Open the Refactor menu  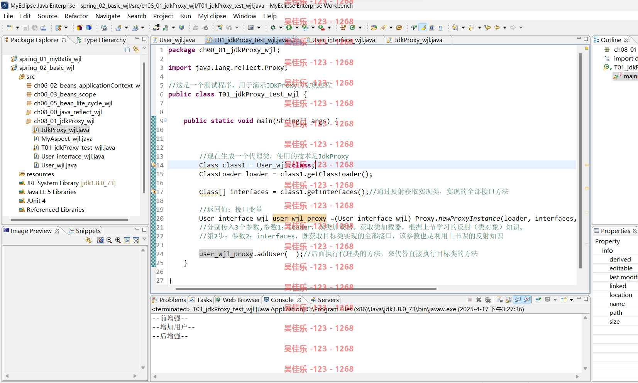tap(76, 16)
